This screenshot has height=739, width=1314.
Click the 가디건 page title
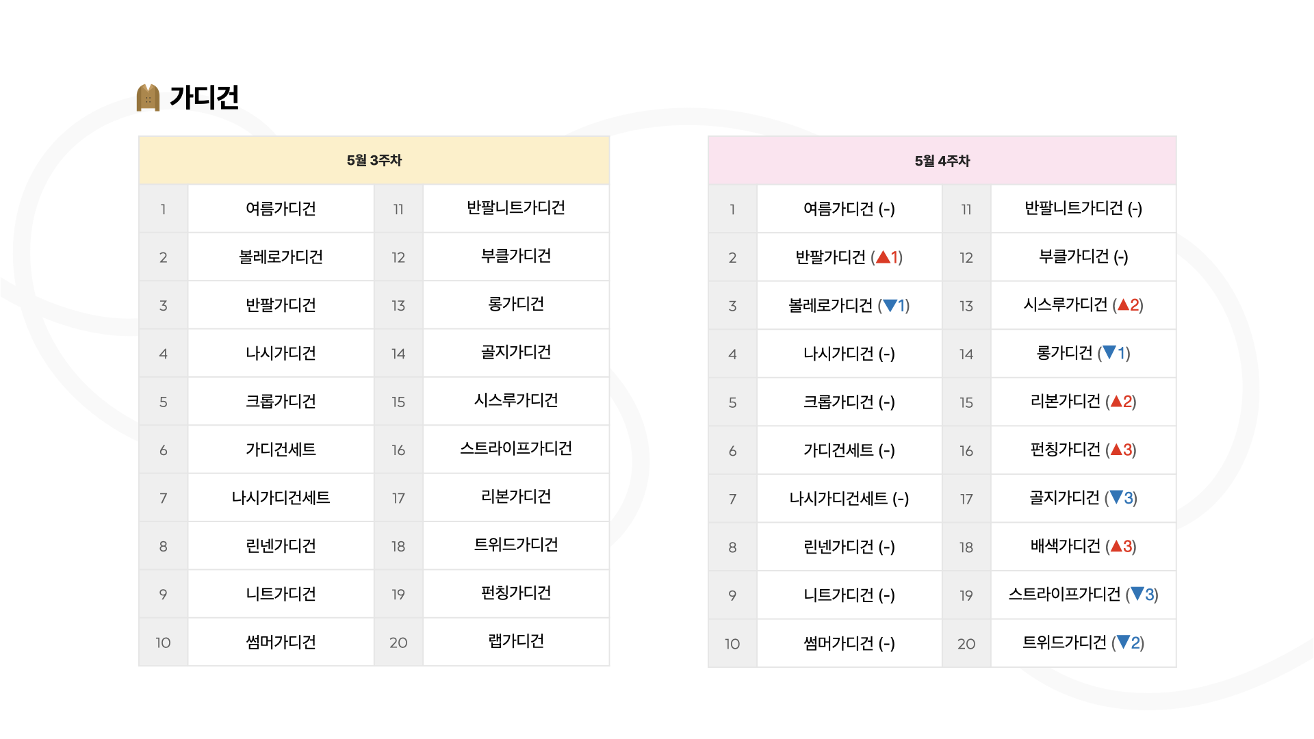[204, 97]
